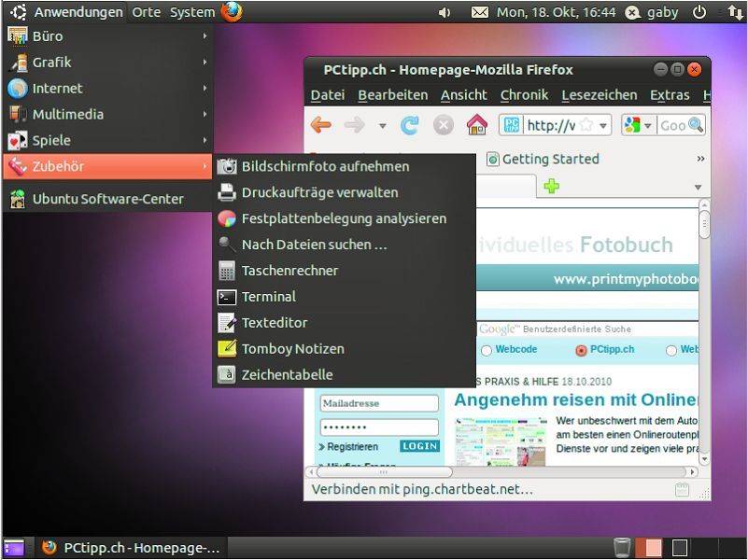Open the network connection indicator

click(x=735, y=12)
